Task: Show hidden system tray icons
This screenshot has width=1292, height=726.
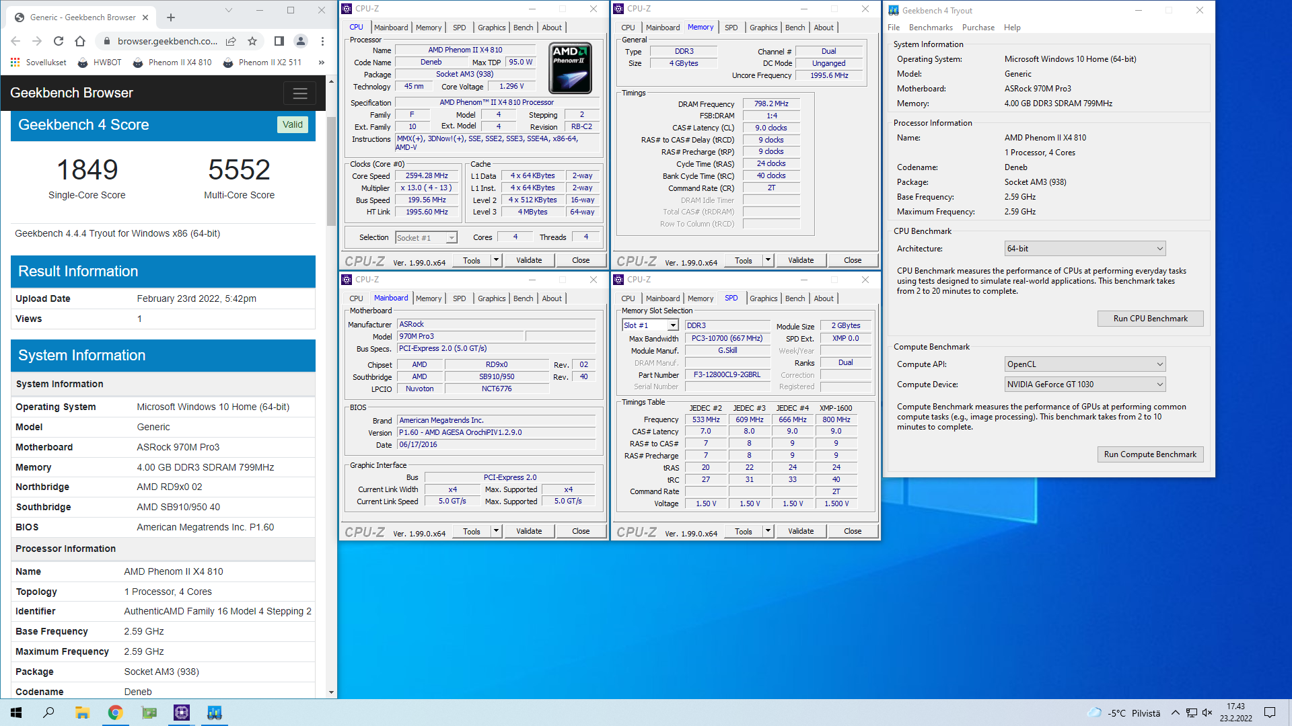Action: click(x=1175, y=713)
